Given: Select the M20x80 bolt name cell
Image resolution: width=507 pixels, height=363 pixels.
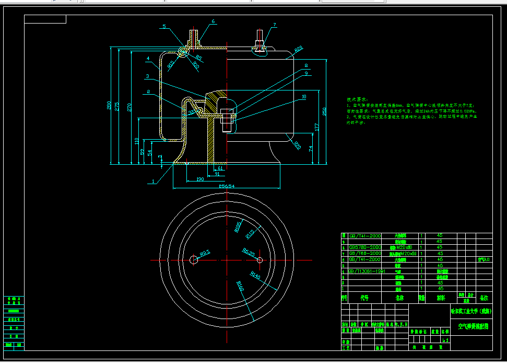Looking at the screenshot, I should pyautogui.click(x=401, y=247).
